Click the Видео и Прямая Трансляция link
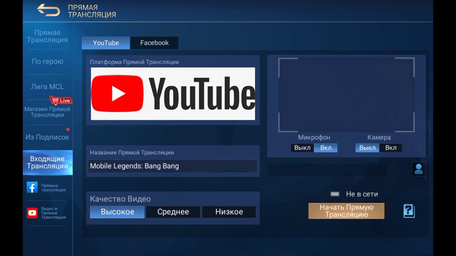 coord(53,213)
